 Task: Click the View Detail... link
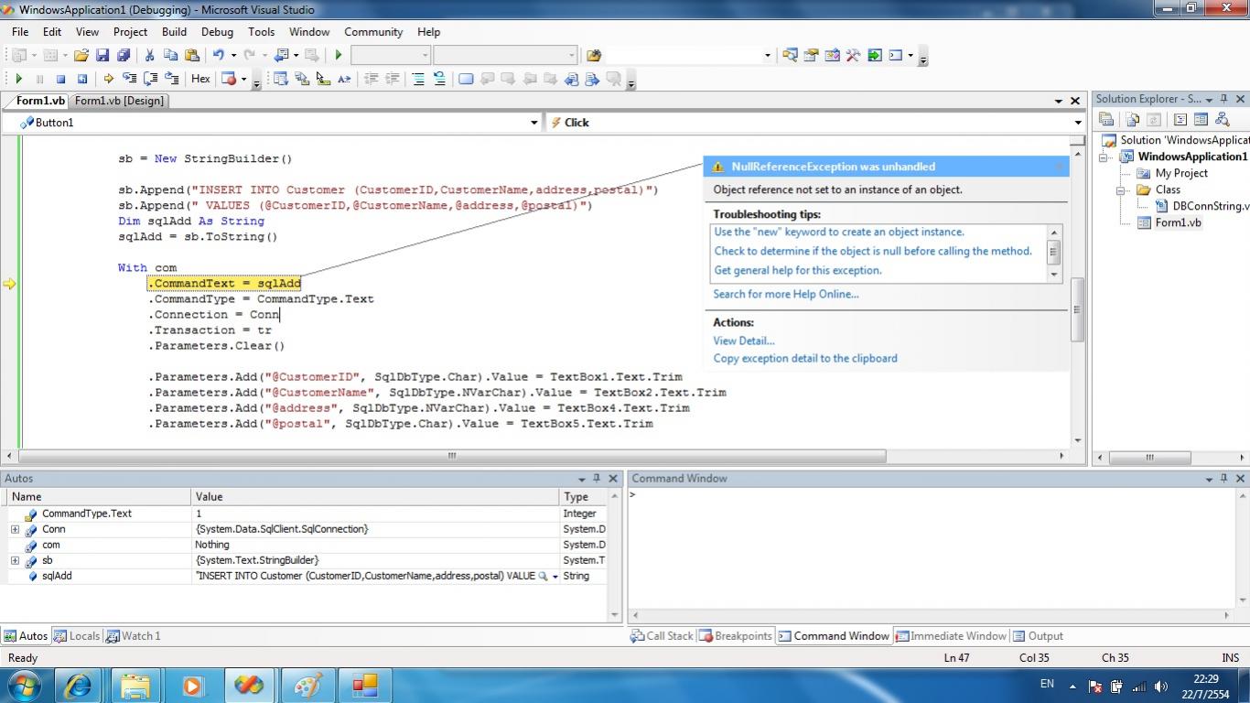(x=744, y=341)
